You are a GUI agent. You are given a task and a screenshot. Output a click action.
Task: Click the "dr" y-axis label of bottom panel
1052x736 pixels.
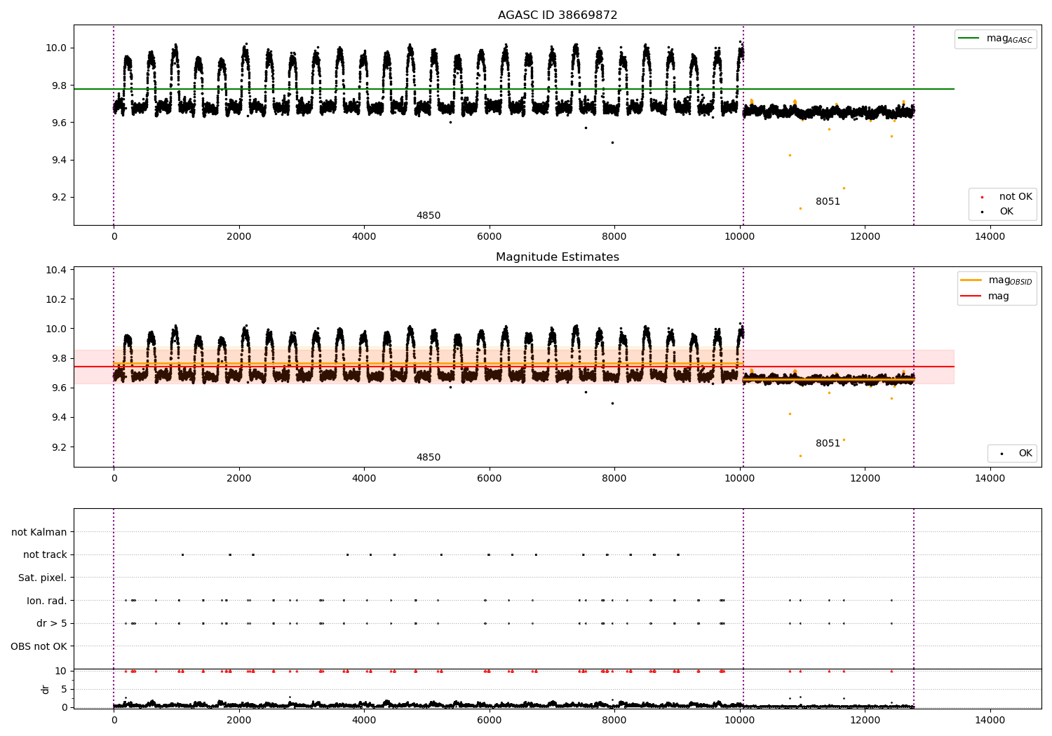coord(46,690)
